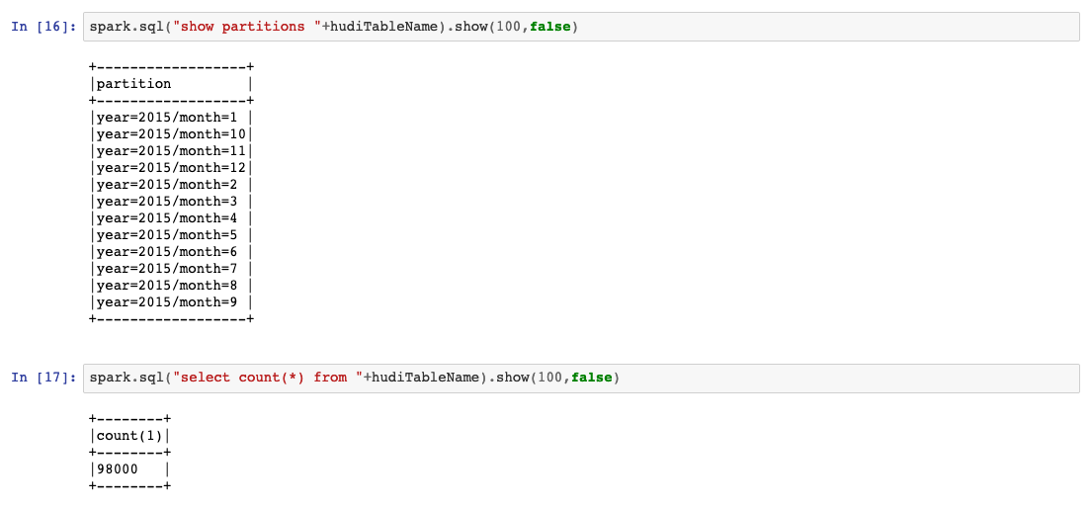Click the count(1) column header

point(129,436)
